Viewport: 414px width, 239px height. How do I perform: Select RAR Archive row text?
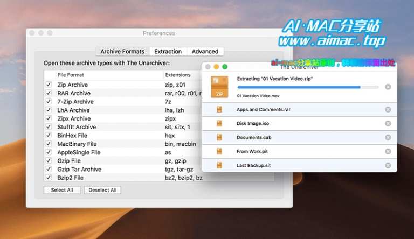tap(74, 93)
